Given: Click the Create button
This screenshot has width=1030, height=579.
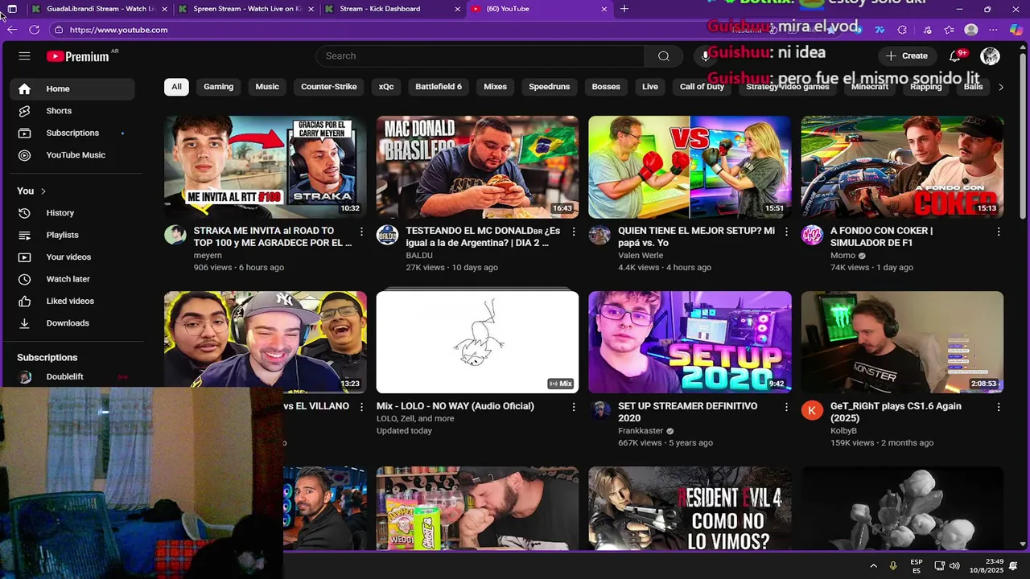Looking at the screenshot, I should pos(907,56).
